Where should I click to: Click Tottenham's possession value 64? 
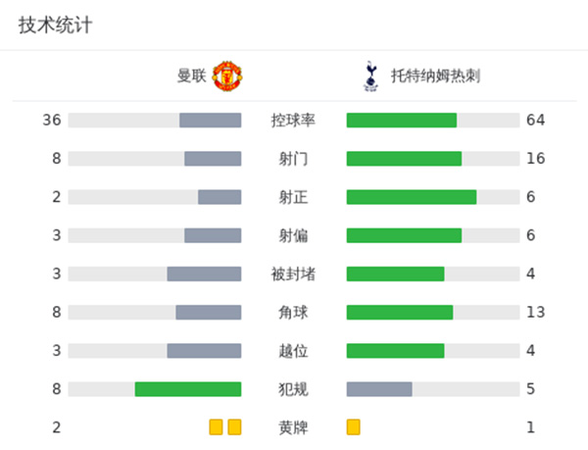(535, 121)
